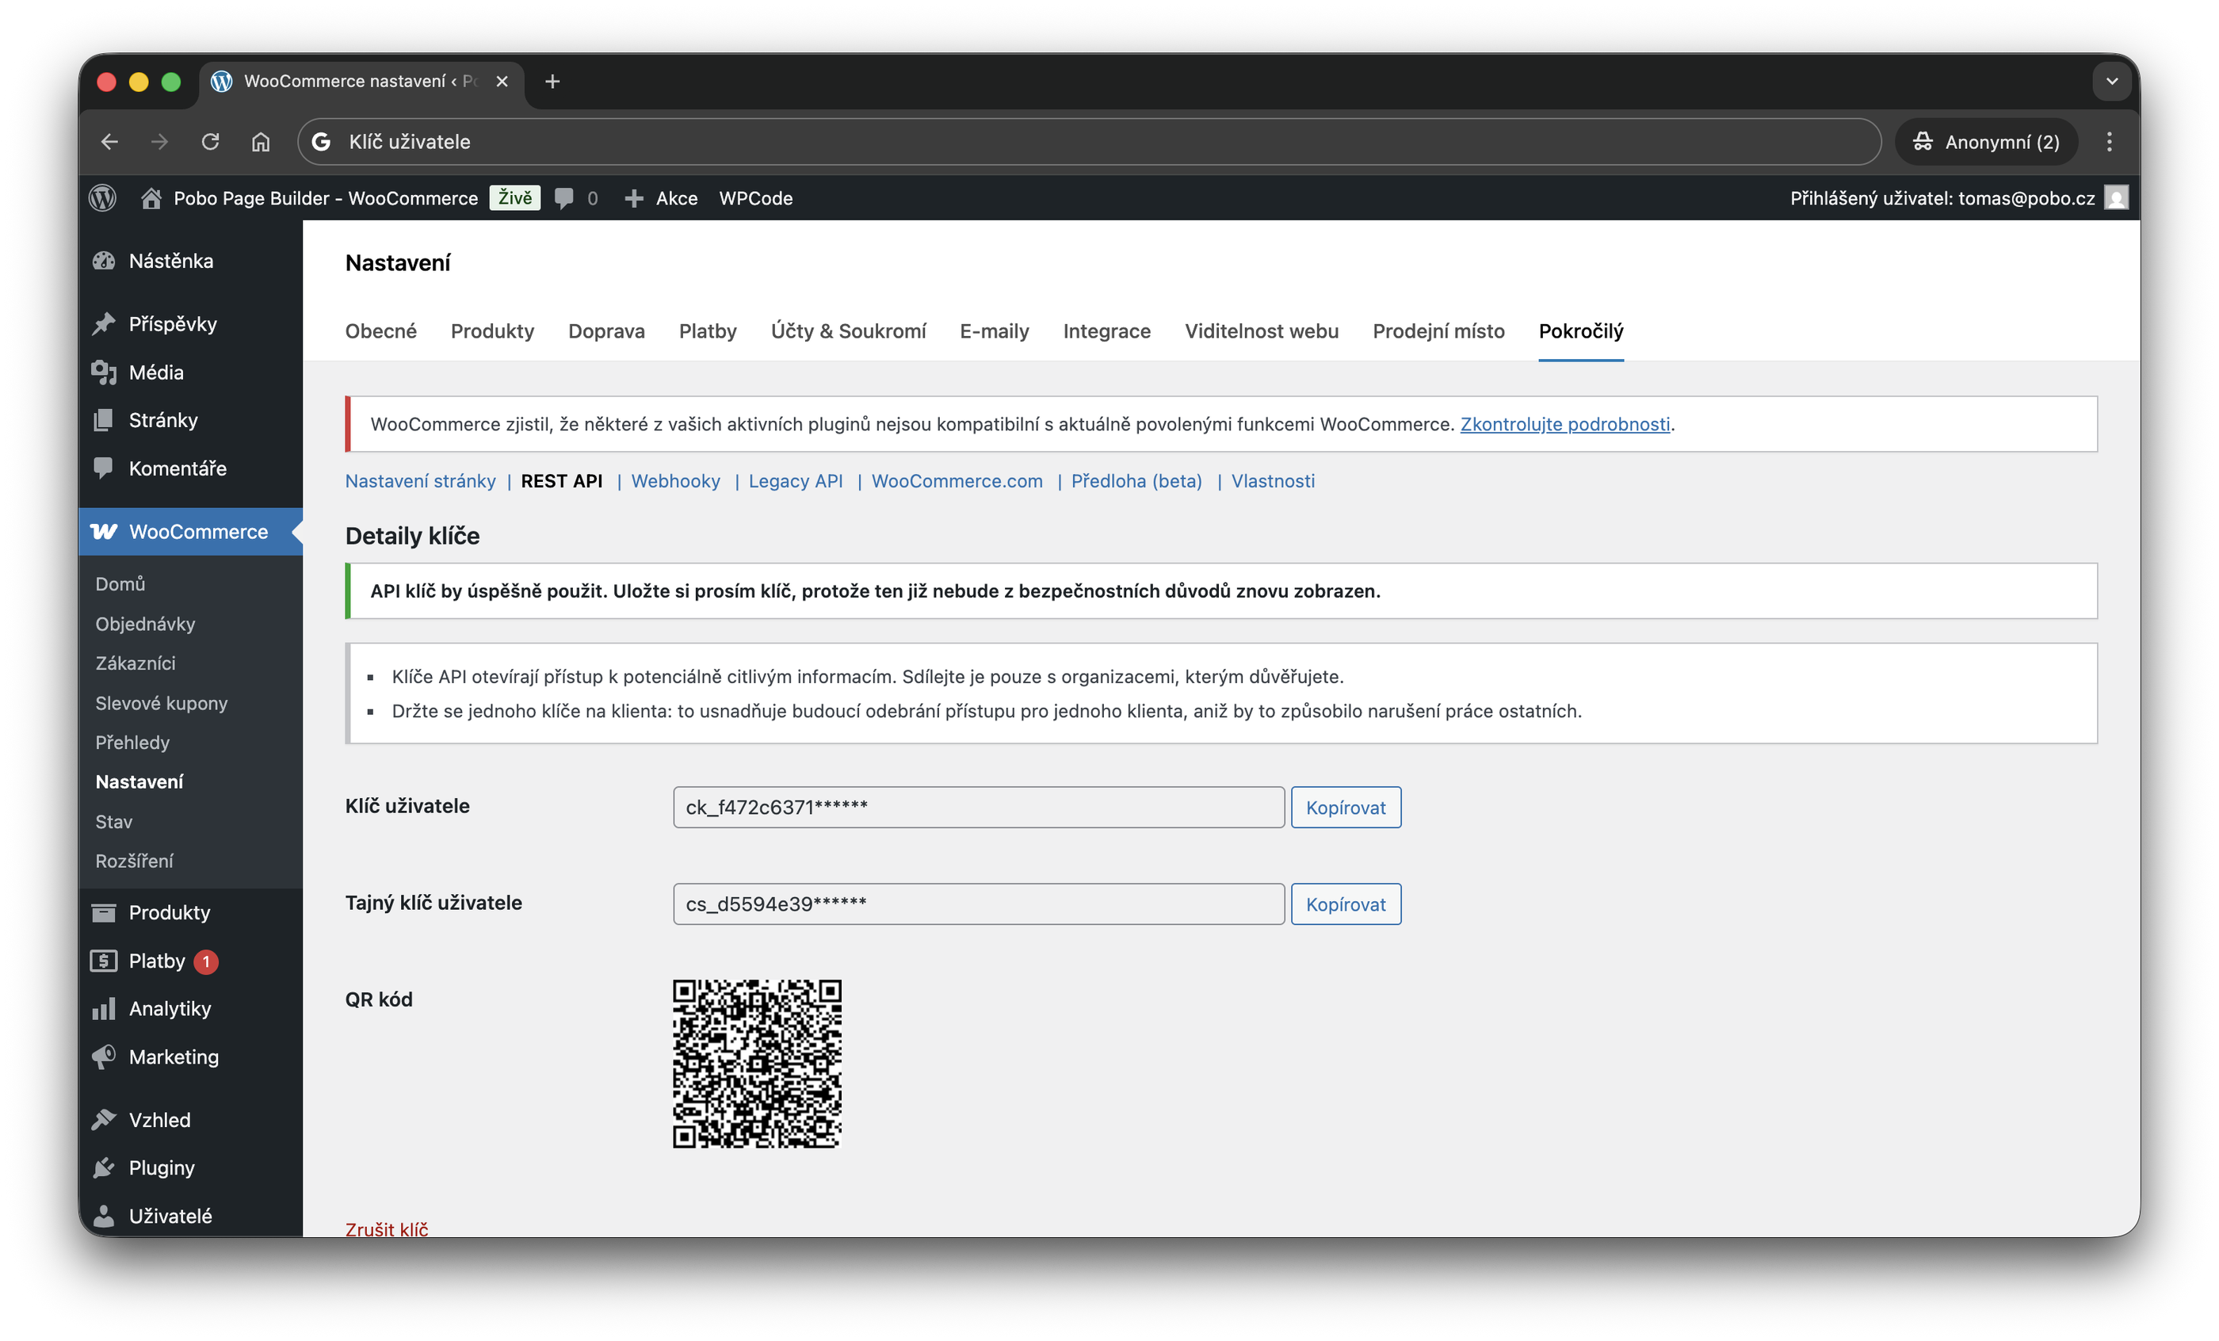Click the Tajný klíč uživatele input field
This screenshot has height=1341, width=2219.
[978, 904]
